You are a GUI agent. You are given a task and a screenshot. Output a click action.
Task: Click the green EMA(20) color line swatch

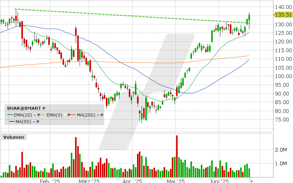(10, 115)
